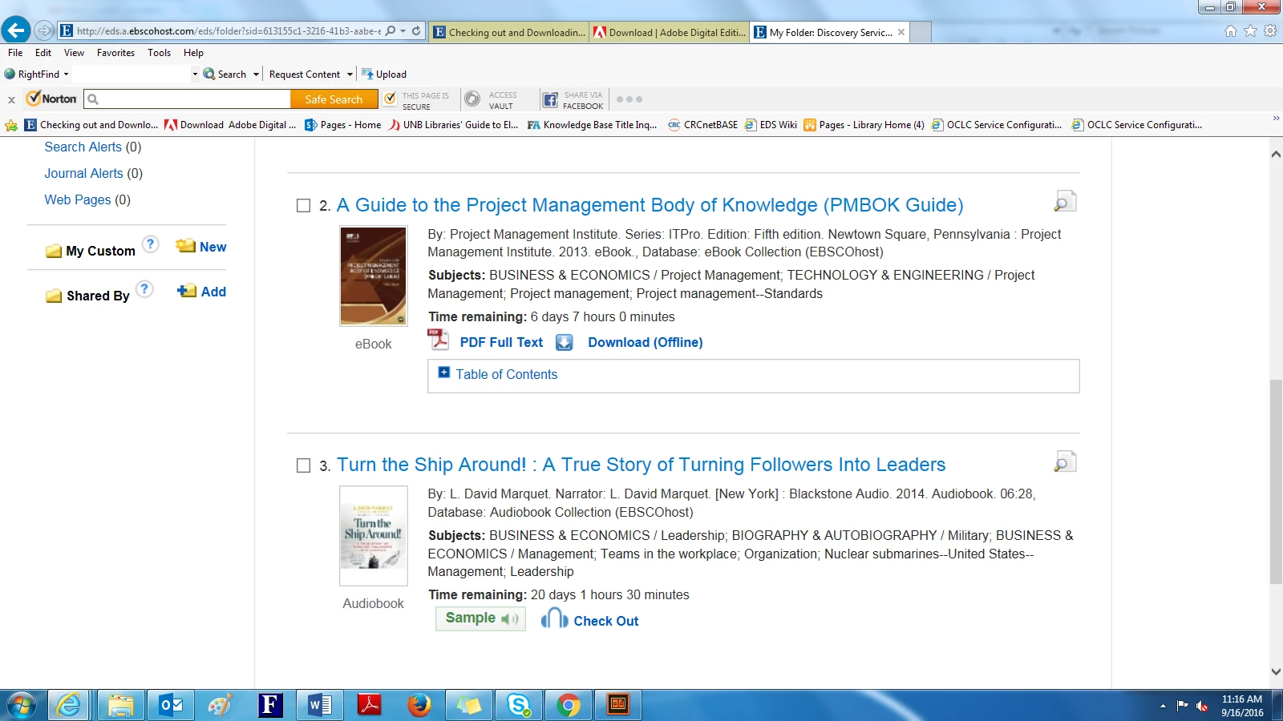This screenshot has width=1283, height=721.
Task: Click the Safe Search button
Action: pos(334,99)
